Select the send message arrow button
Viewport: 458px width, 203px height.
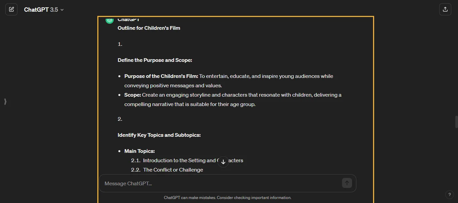click(347, 183)
